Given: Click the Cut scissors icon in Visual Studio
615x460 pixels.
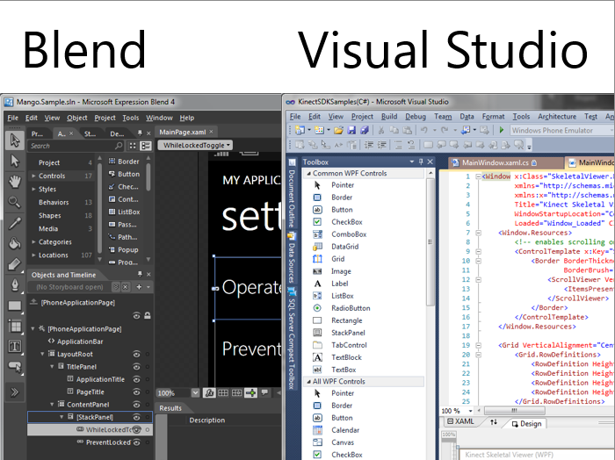Looking at the screenshot, I should 380,130.
